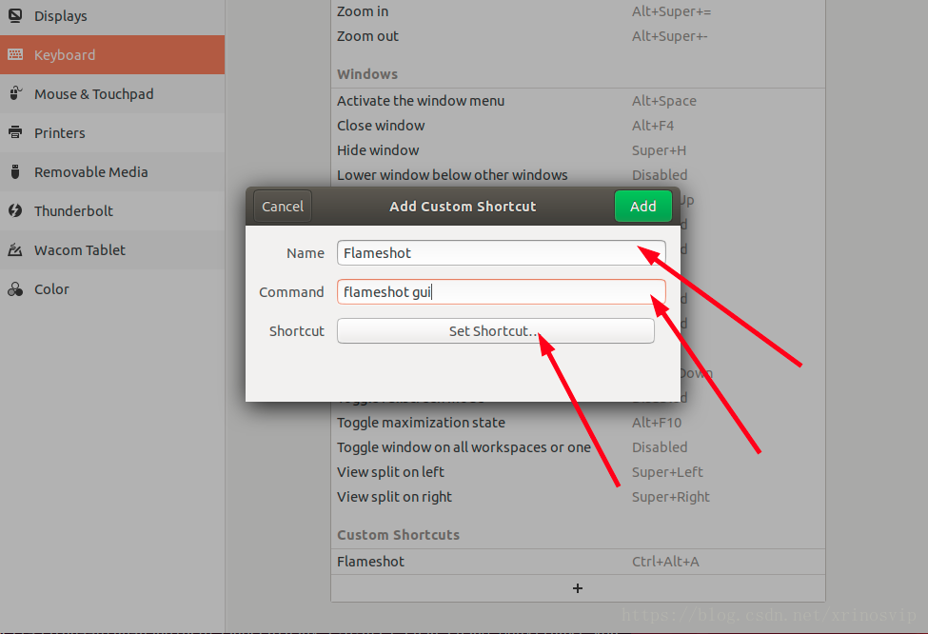Select the Zoom out shortcut row

(x=578, y=36)
